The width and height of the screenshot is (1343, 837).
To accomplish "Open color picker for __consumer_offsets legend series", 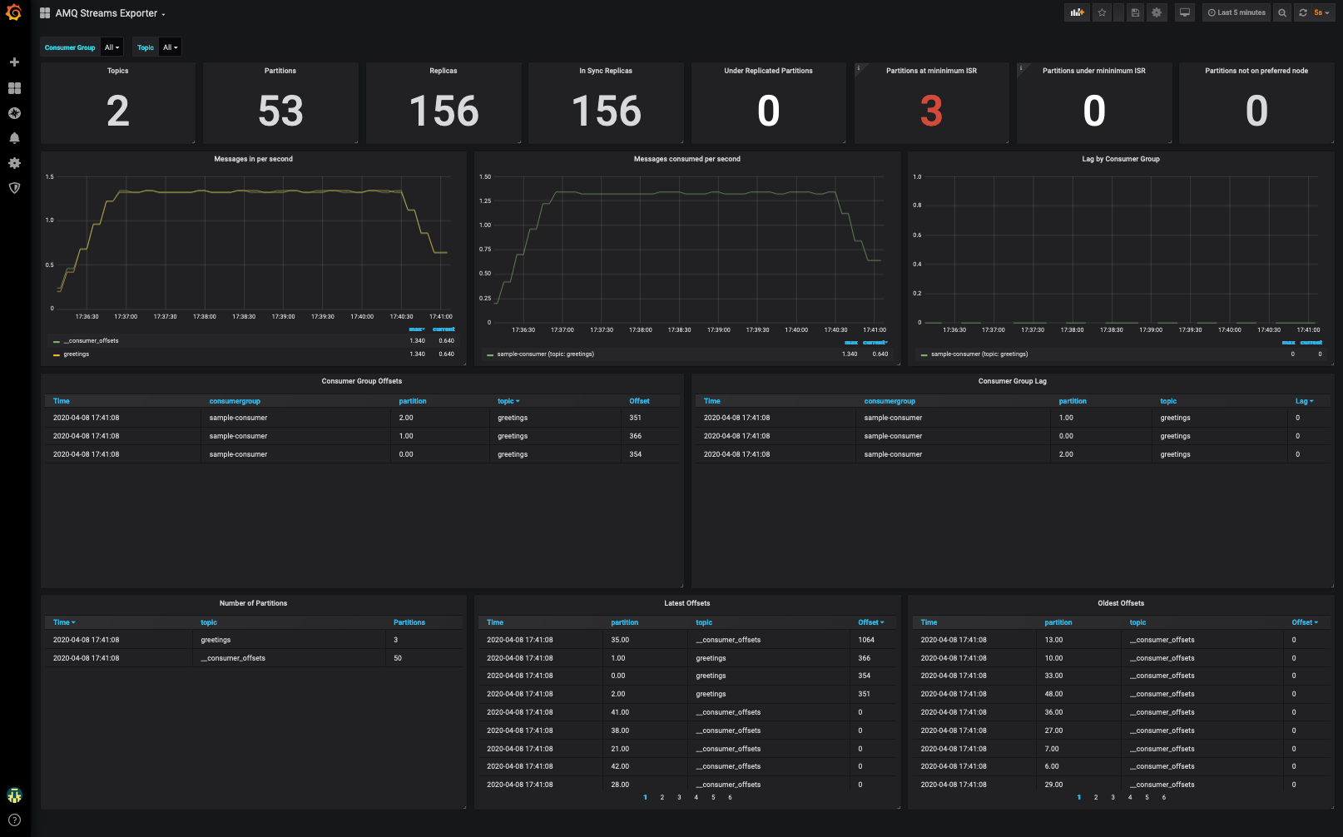I will tap(57, 342).
